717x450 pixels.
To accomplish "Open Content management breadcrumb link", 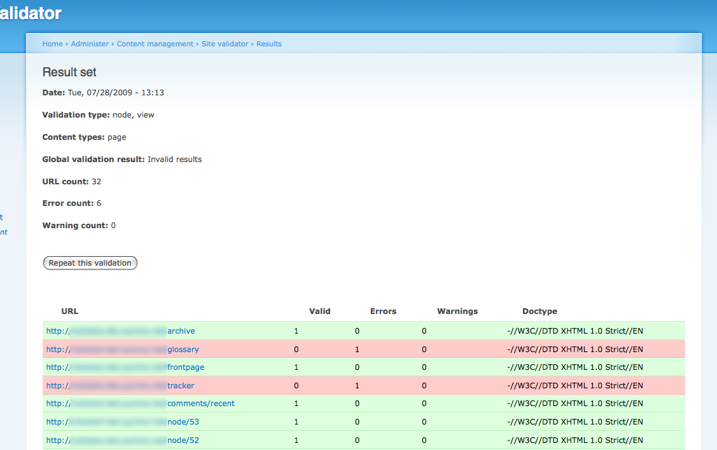I will (x=155, y=44).
